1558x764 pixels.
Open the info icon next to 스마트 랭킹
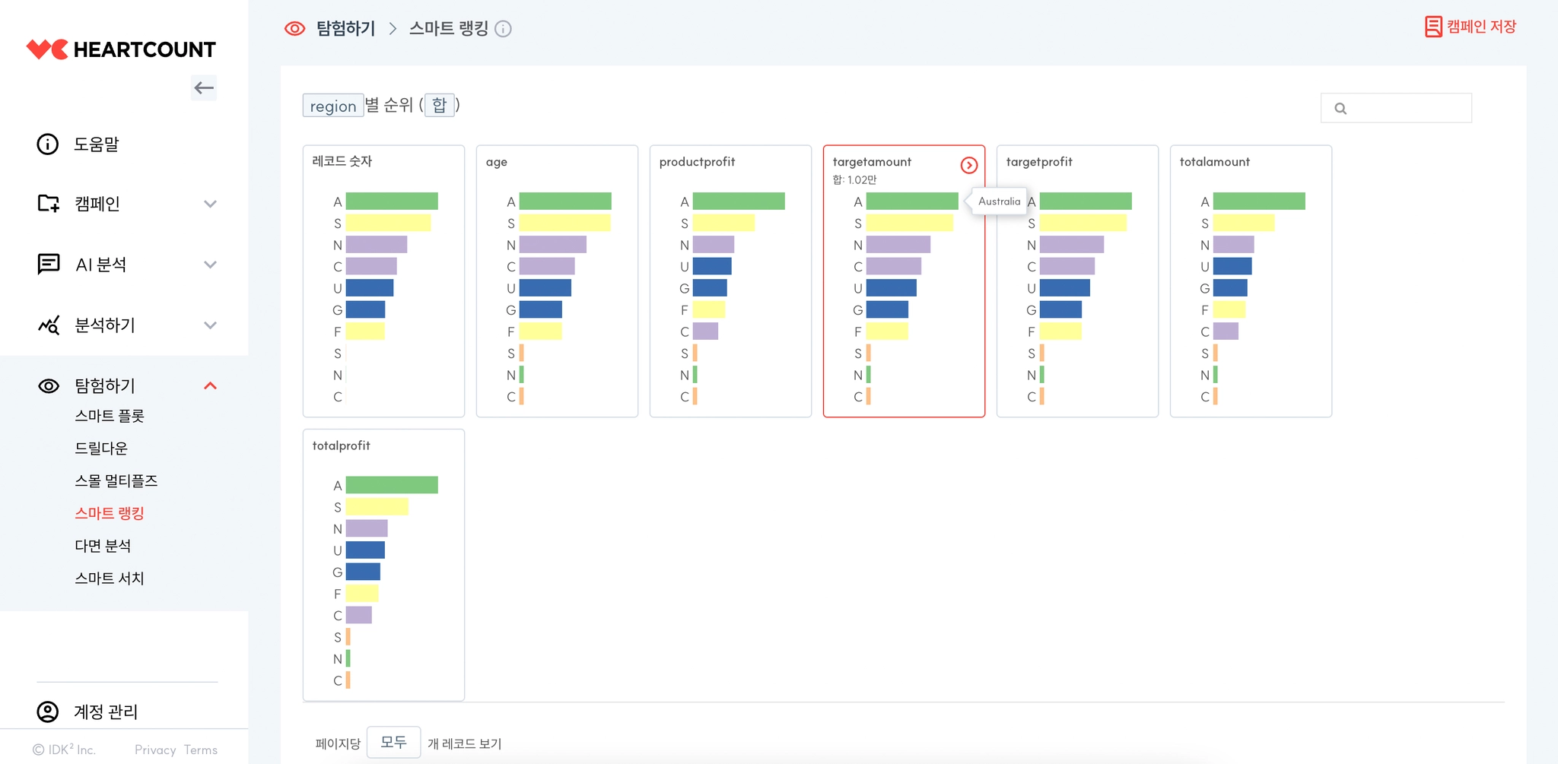(503, 29)
